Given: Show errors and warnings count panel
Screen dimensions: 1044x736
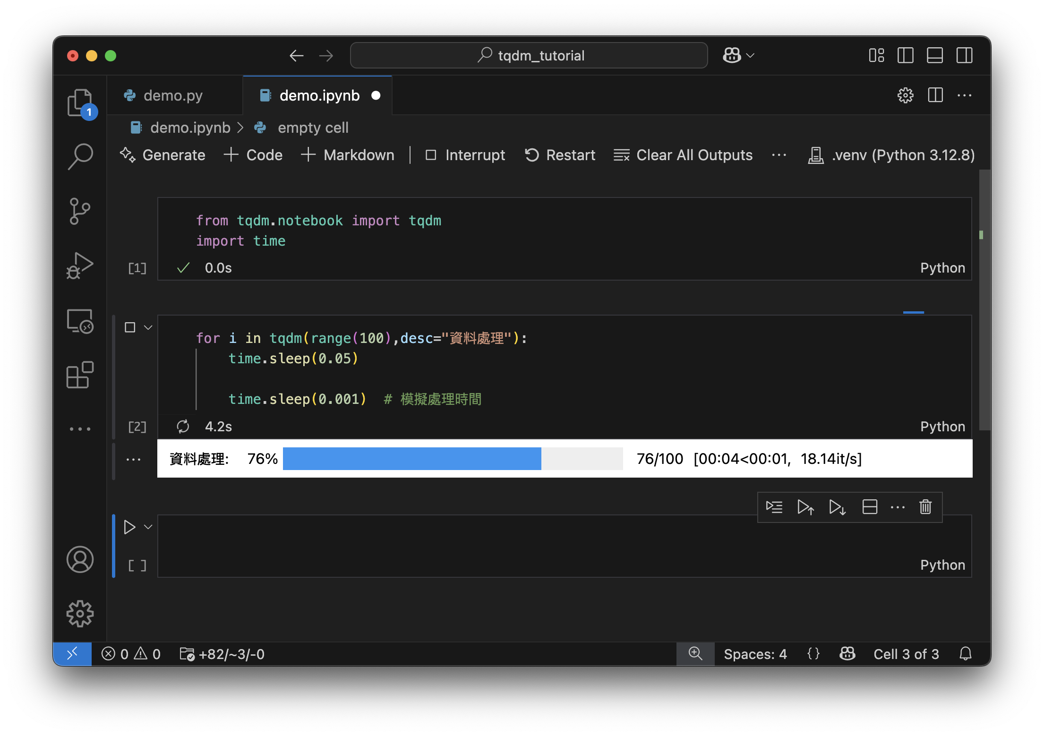Looking at the screenshot, I should (x=131, y=654).
